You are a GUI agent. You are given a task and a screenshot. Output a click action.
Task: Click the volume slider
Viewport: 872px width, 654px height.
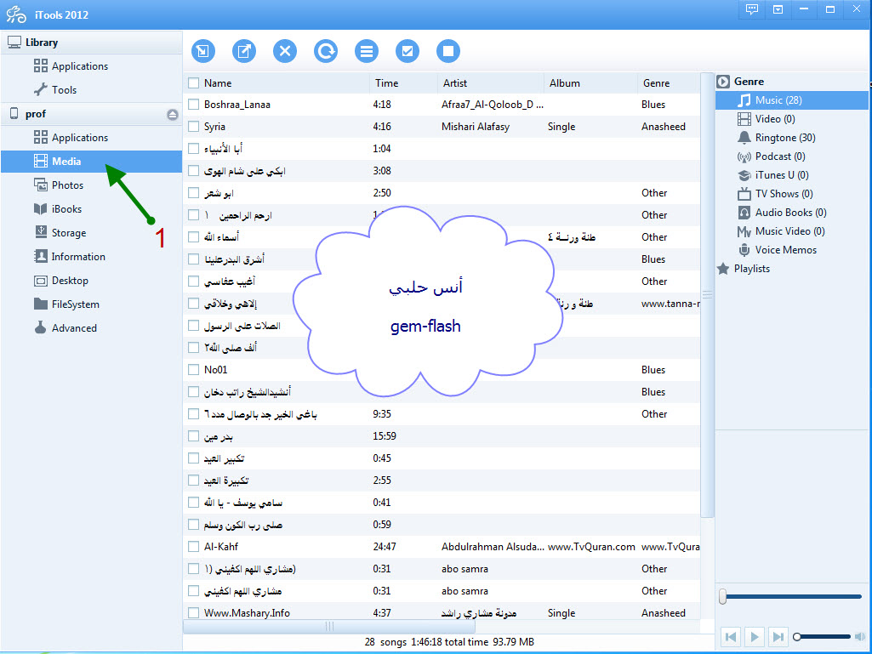pos(822,637)
